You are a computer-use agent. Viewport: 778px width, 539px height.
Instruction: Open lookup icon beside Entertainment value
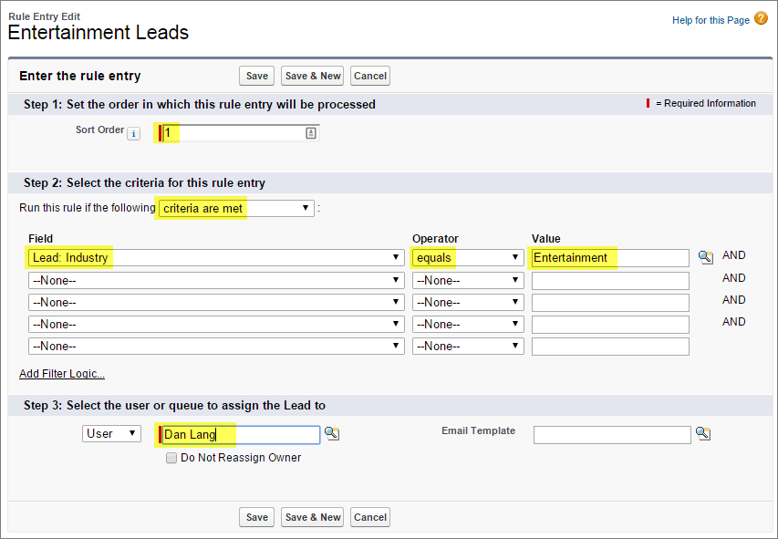(706, 256)
